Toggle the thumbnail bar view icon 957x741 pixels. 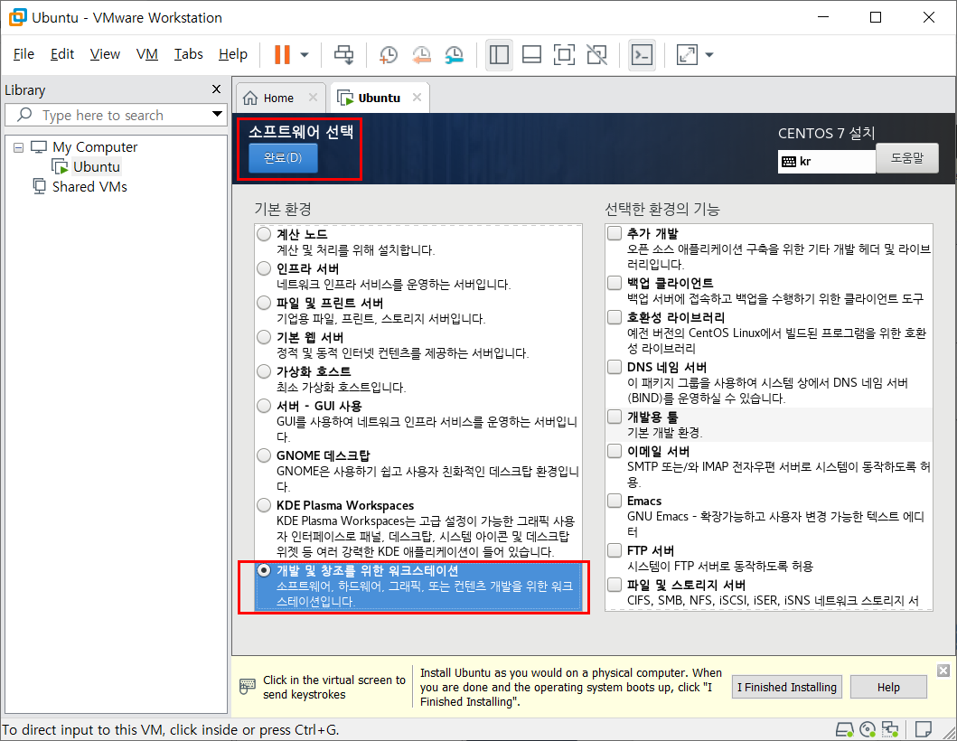pos(531,55)
